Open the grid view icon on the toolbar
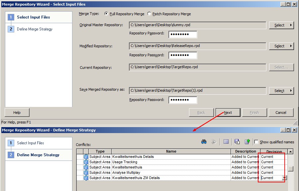Image resolution: width=299 pixels, height=191 pixels. pyautogui.click(x=226, y=142)
